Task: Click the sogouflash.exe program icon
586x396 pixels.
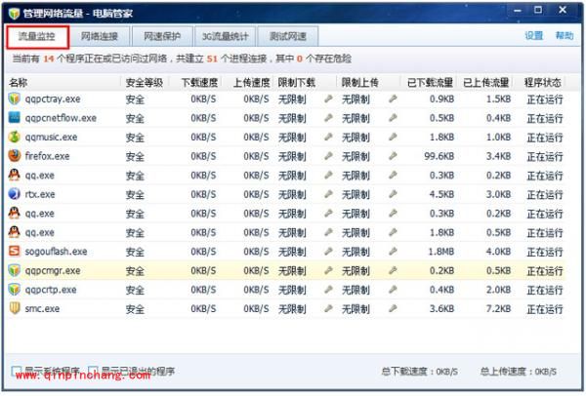Action: [x=15, y=251]
